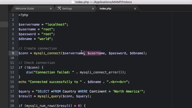Click $conn variable on line 9
The height and width of the screenshot is (108, 192).
click(x=23, y=53)
